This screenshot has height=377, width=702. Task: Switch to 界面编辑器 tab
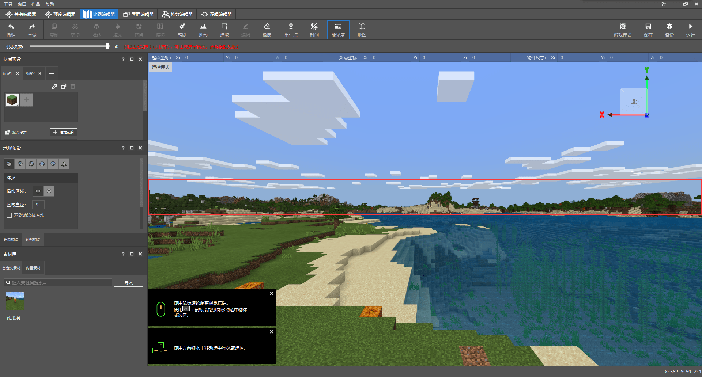tap(138, 14)
